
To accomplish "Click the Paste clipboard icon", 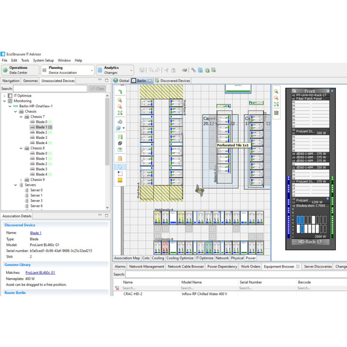I will tap(173, 70).
